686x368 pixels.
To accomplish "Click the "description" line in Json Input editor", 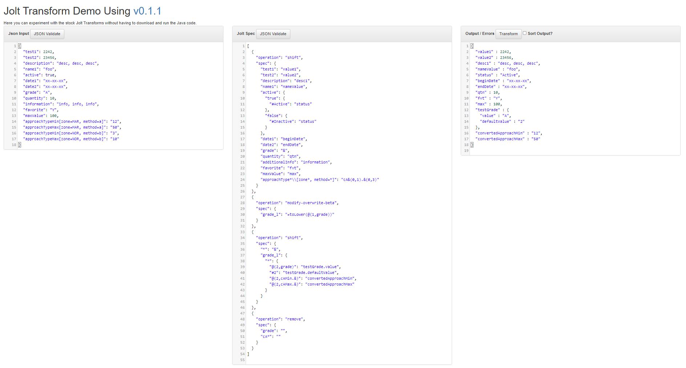I will (x=61, y=64).
